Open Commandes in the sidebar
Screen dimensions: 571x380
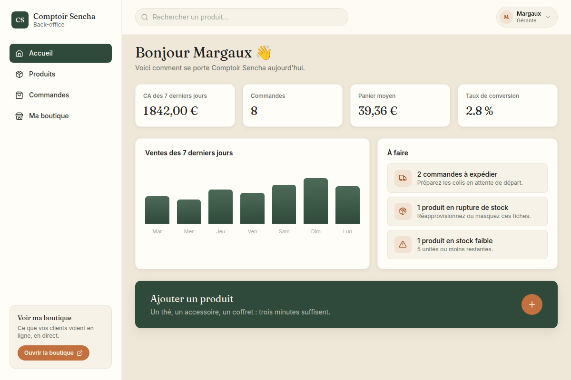(60, 95)
